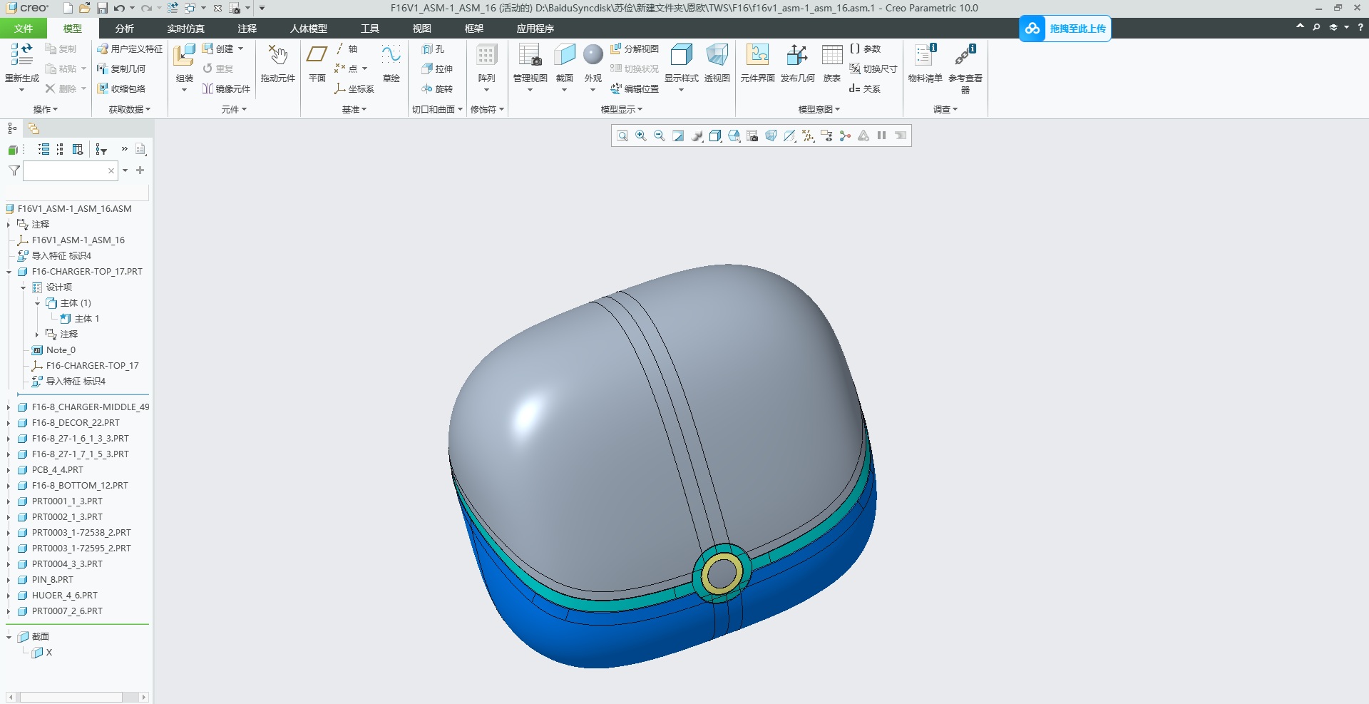1369x704 pixels.
Task: Click the model tree filter search box
Action: click(x=68, y=171)
